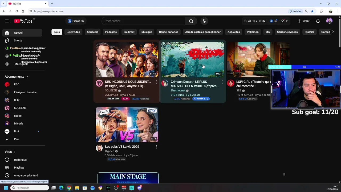This screenshot has height=192, width=341.
Task: Expand the Vous section
Action: [x=10, y=152]
